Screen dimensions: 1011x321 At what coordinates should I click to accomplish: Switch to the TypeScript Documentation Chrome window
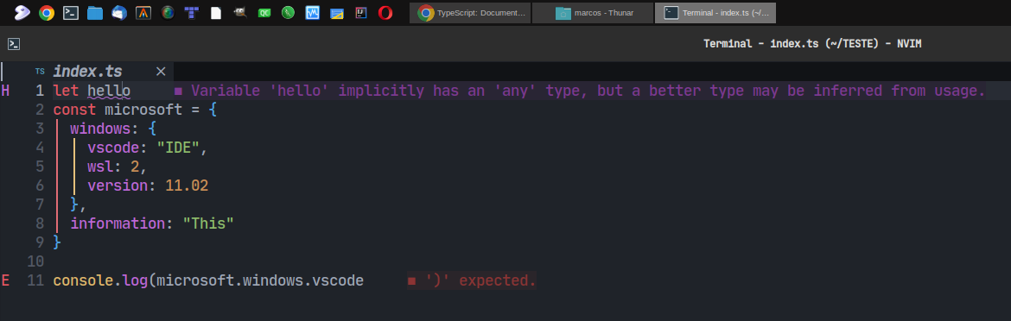[x=470, y=13]
